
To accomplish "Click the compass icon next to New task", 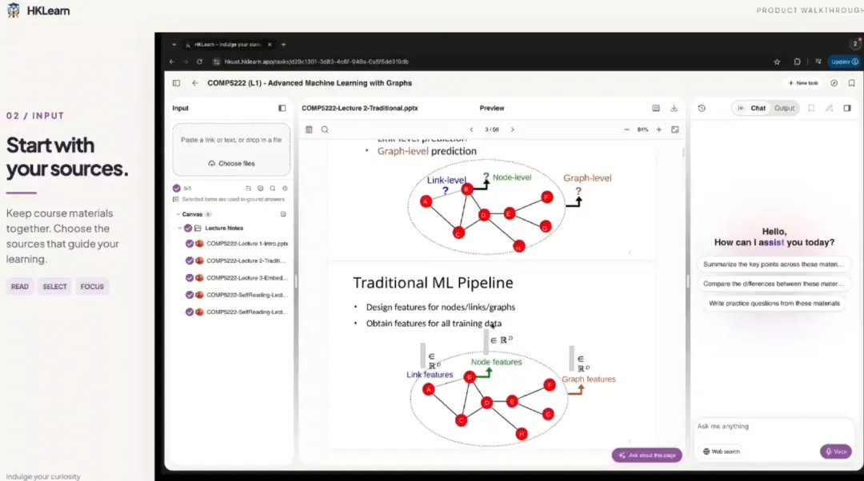I will (x=834, y=83).
